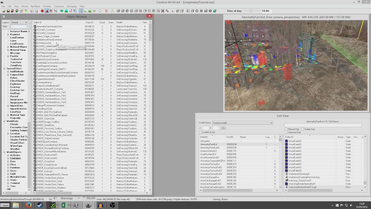Open the File menu
371x209 pixels.
pos(3,6)
